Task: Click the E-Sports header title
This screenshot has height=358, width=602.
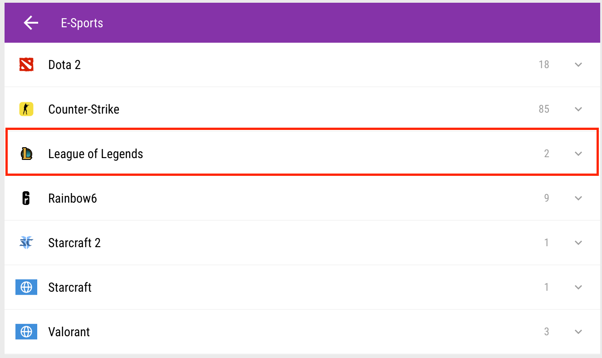Action: tap(82, 23)
